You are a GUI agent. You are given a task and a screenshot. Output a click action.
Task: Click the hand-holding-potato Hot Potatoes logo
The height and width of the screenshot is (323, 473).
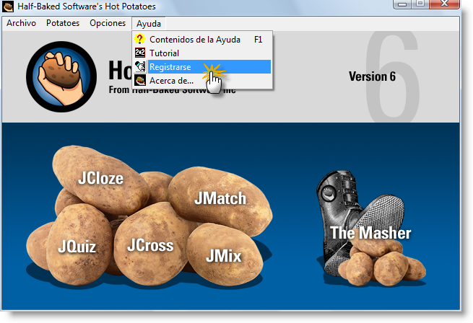coord(61,77)
